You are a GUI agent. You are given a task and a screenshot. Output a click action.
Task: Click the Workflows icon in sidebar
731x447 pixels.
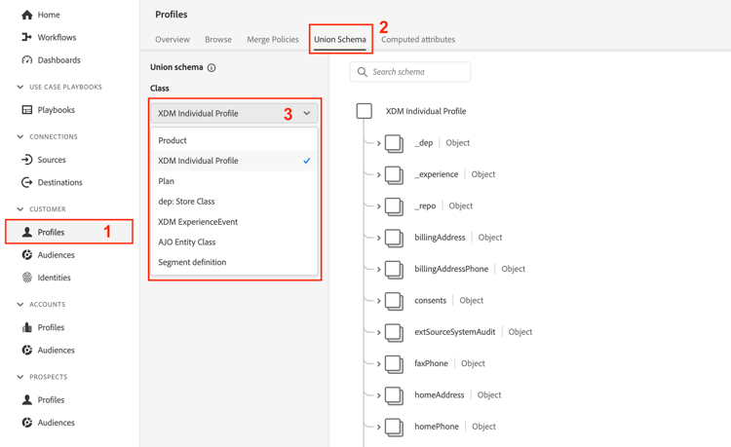click(27, 37)
